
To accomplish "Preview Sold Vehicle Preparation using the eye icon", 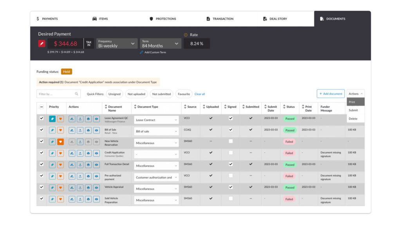I will tap(96, 199).
